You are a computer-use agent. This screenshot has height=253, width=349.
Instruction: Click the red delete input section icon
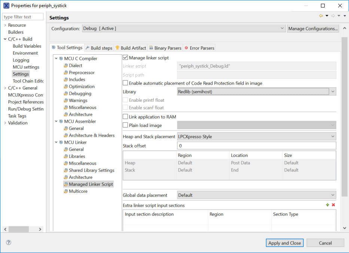(333, 205)
